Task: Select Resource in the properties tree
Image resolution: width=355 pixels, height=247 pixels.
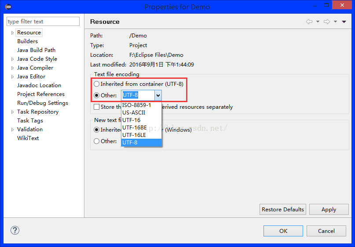Action: pos(29,33)
